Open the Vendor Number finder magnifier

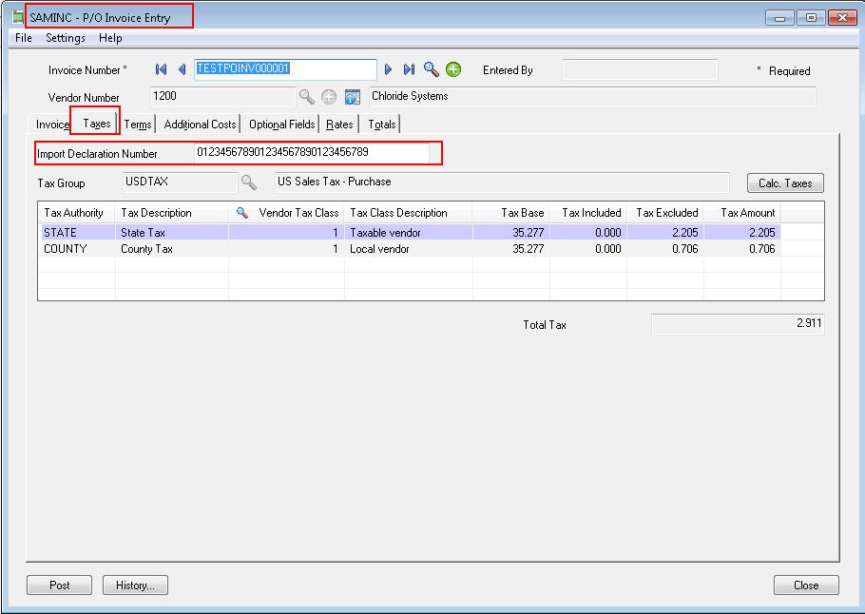pos(307,97)
